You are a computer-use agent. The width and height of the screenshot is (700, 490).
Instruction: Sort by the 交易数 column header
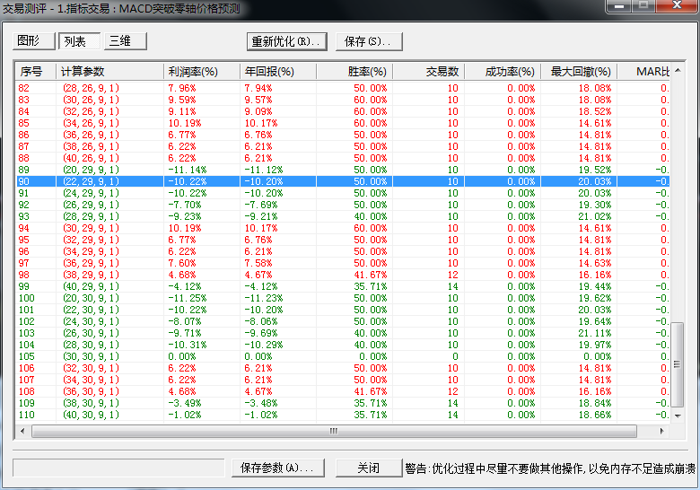[x=429, y=72]
